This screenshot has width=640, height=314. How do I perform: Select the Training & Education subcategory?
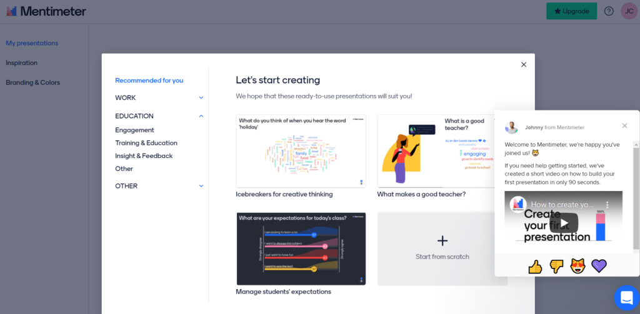click(146, 143)
